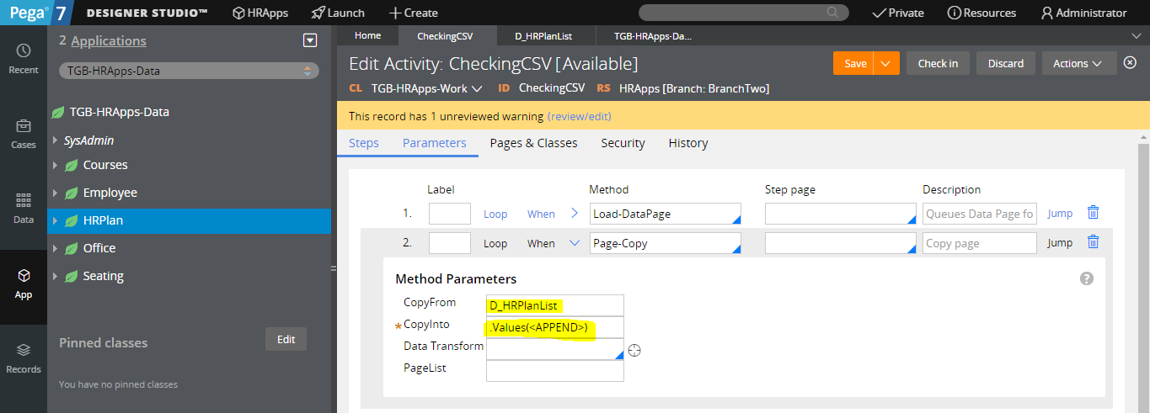Screen dimensions: 1150x413
Task: Click the Jump link in step 2
Action: (1060, 242)
